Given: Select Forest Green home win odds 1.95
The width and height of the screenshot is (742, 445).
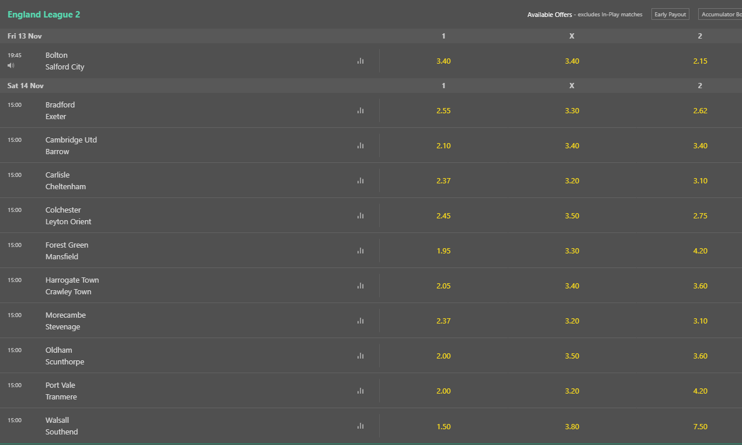Looking at the screenshot, I should coord(443,251).
